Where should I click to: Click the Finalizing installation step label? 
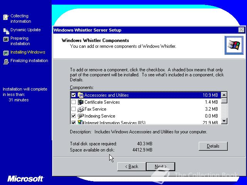coord(29,61)
